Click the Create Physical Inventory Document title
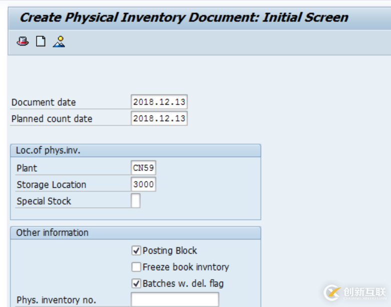391x307 pixels. 184,17
